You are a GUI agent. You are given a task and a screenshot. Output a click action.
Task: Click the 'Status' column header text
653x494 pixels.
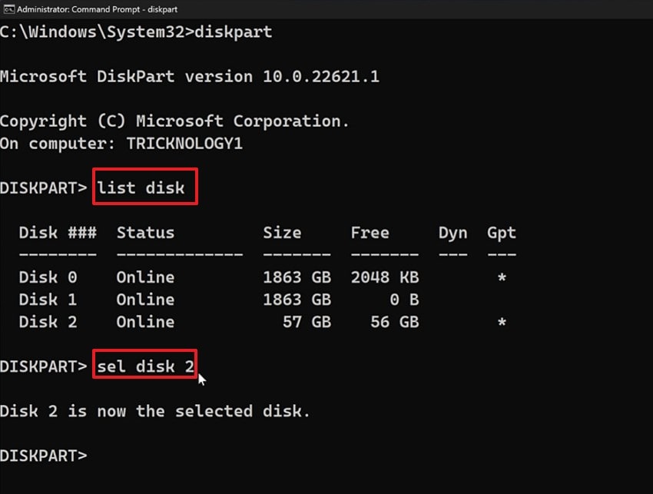pos(145,232)
